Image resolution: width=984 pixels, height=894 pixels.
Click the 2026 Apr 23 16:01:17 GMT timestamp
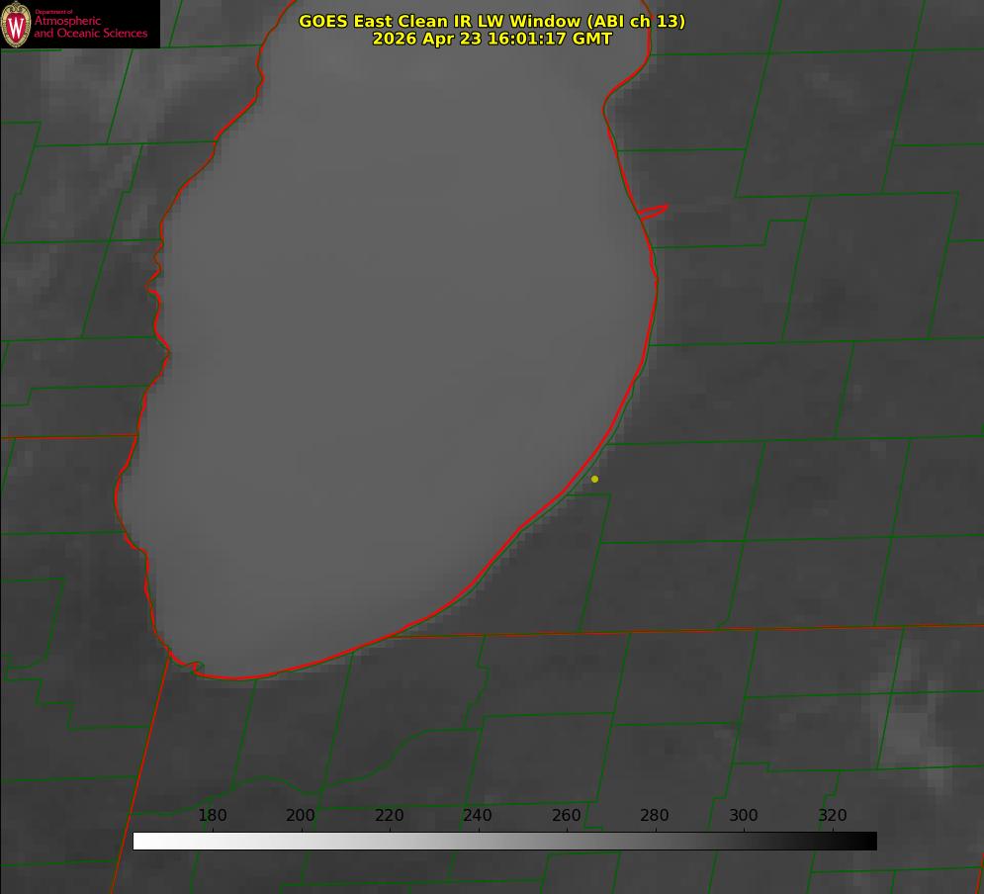(492, 39)
